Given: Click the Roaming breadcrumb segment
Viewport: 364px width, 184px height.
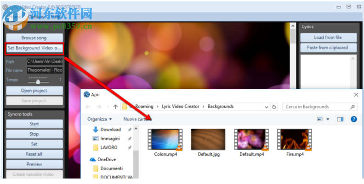Looking at the screenshot, I should point(144,107).
